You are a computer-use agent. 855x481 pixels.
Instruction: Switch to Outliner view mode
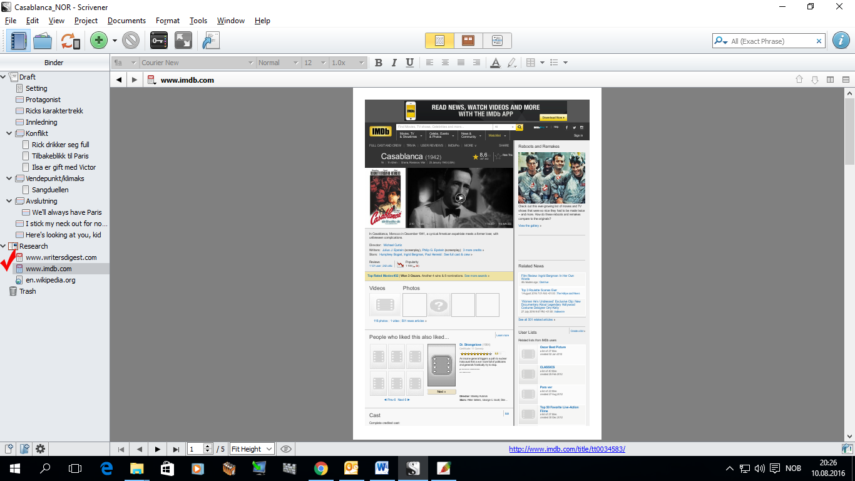coord(497,40)
